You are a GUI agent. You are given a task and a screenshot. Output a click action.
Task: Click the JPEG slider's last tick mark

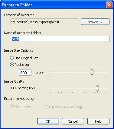tap(106, 93)
